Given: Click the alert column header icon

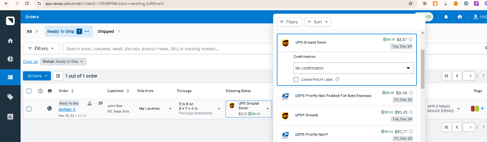Looking at the screenshot, I should [40, 91].
